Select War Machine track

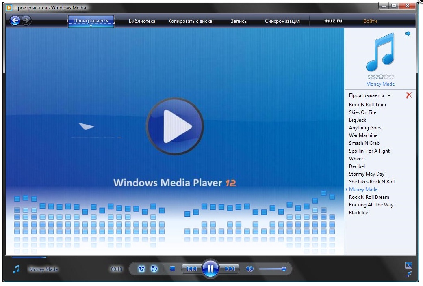click(x=363, y=135)
